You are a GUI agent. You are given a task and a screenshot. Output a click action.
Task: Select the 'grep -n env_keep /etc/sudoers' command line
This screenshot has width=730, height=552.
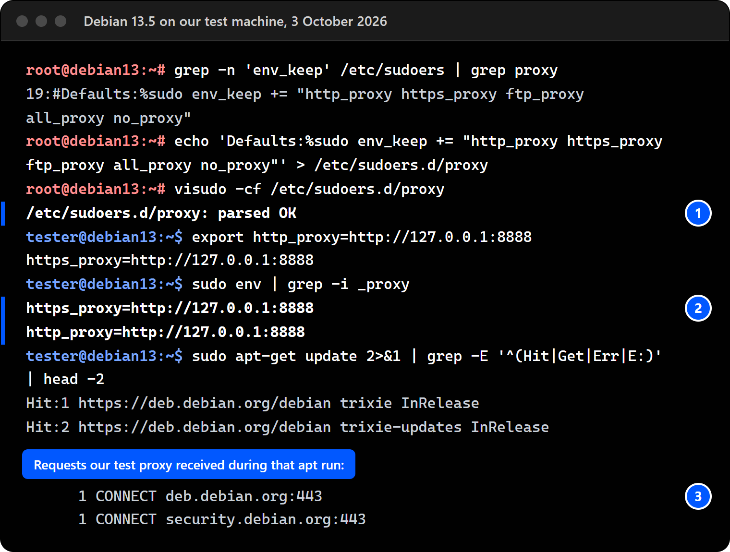tap(292, 70)
